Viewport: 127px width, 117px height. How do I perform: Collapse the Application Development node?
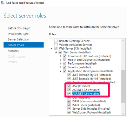click(61, 71)
